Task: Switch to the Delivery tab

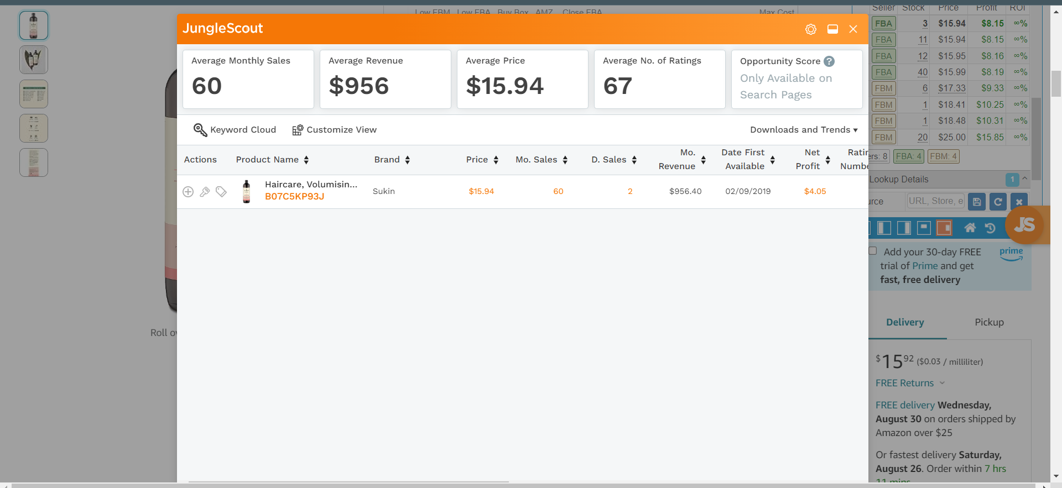Action: 905,322
